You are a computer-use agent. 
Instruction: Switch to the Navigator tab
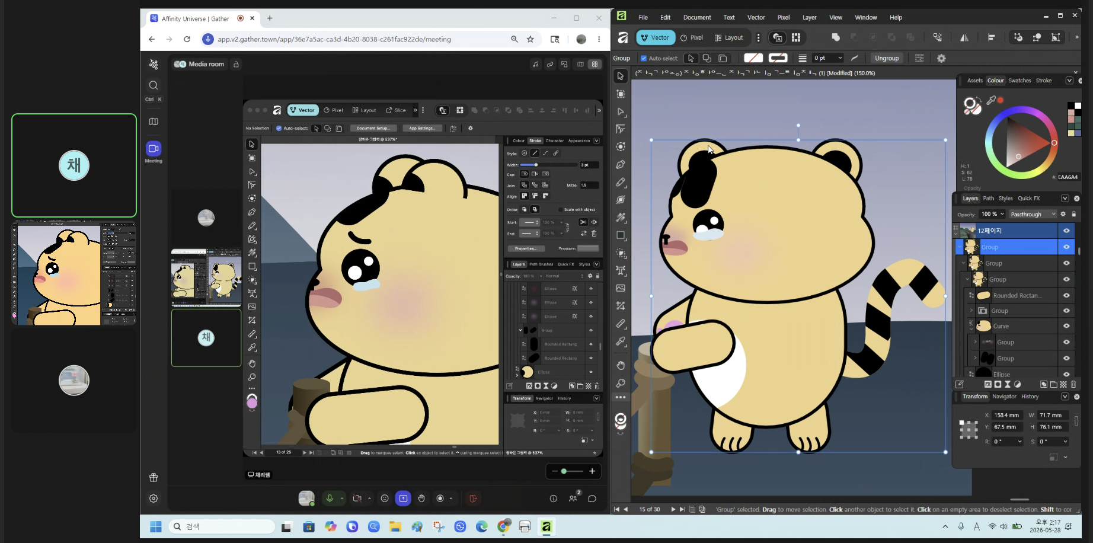click(x=1004, y=397)
